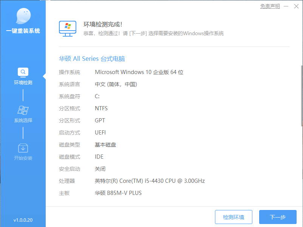Click the 检测环境 button to re-detect

coord(233,217)
